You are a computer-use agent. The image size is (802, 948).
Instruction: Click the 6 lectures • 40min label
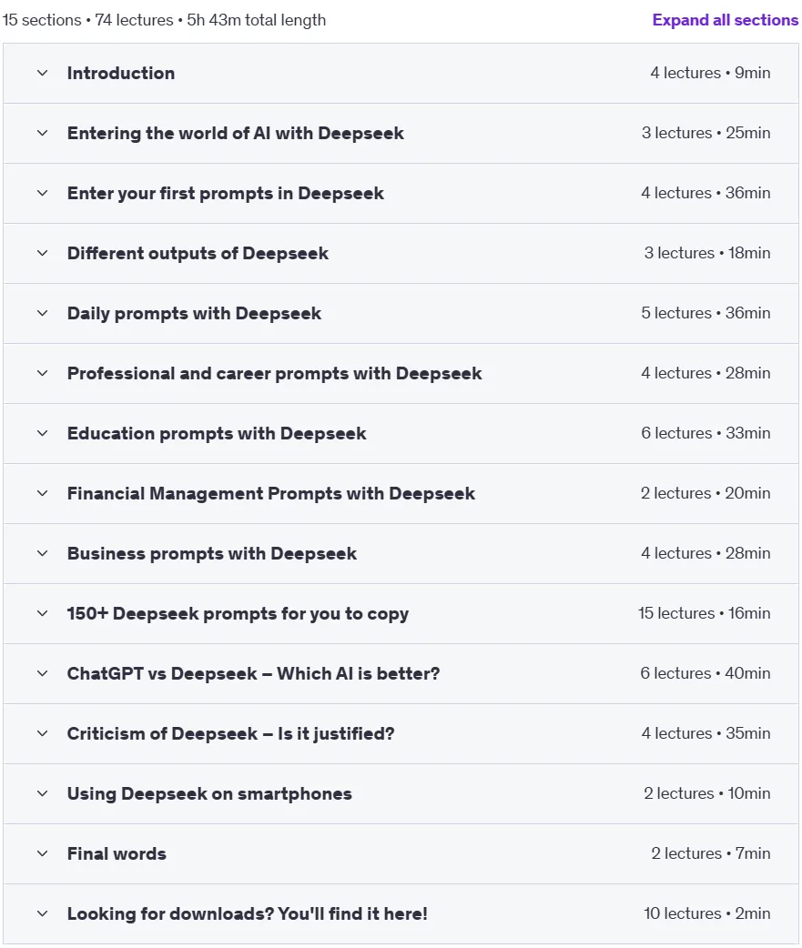pyautogui.click(x=706, y=673)
